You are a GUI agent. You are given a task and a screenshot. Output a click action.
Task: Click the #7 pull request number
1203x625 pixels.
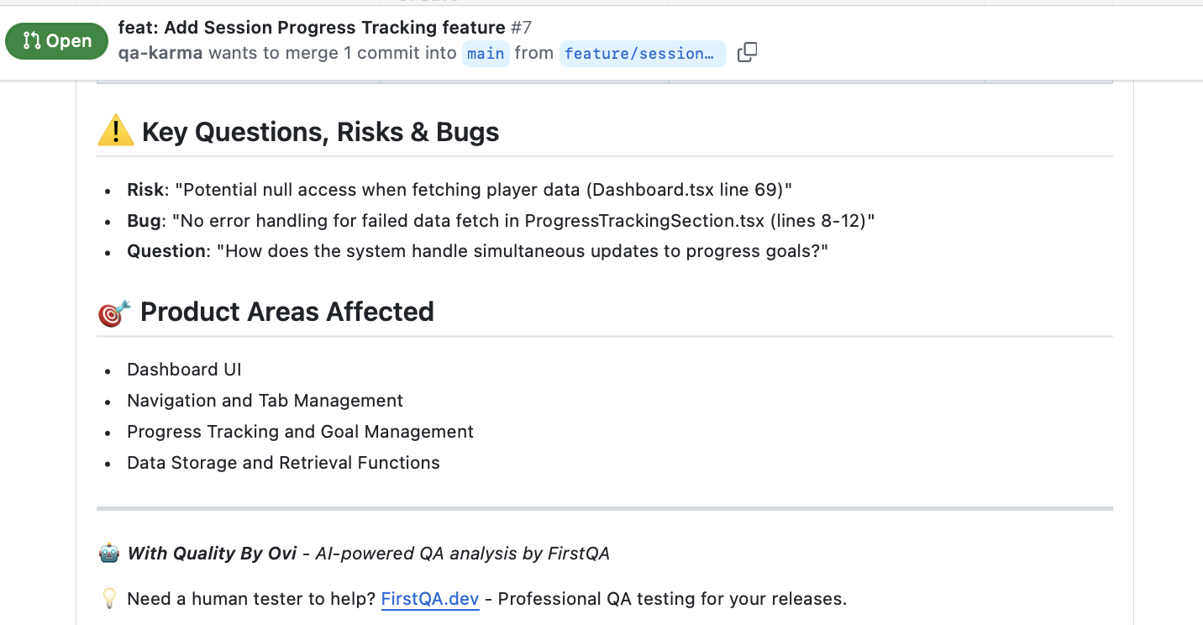coord(521,28)
